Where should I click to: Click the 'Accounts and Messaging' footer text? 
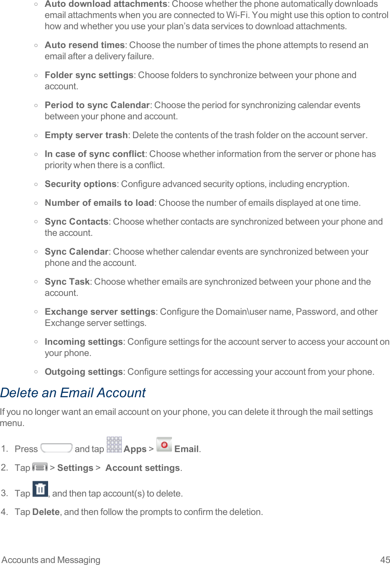(x=51, y=560)
